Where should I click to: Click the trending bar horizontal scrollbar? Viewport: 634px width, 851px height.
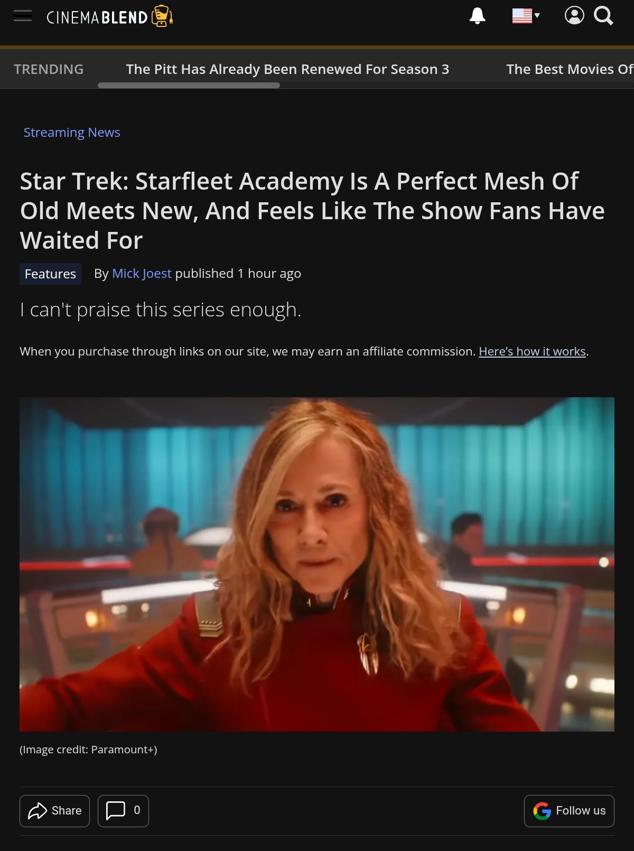tap(189, 85)
